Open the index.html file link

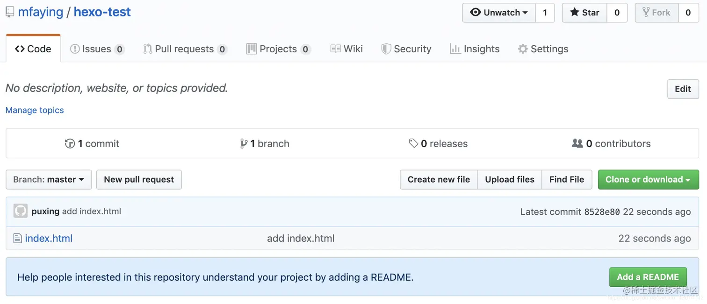[49, 239]
